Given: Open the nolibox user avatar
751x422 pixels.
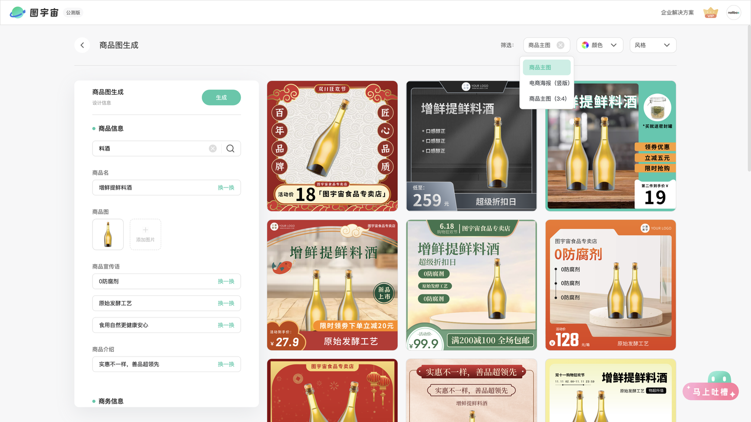Looking at the screenshot, I should tap(733, 12).
